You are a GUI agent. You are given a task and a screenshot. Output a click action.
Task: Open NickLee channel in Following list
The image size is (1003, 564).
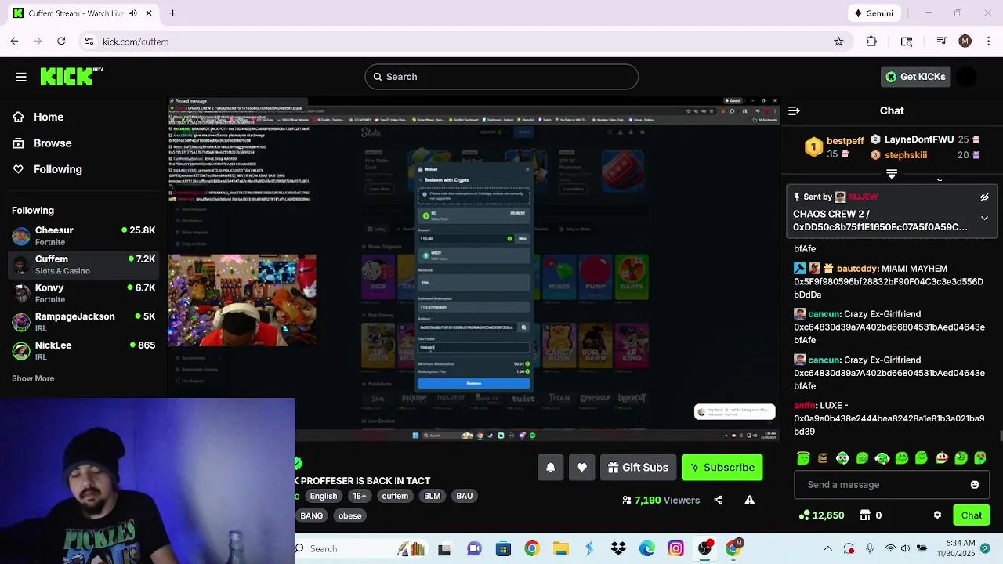click(x=83, y=351)
